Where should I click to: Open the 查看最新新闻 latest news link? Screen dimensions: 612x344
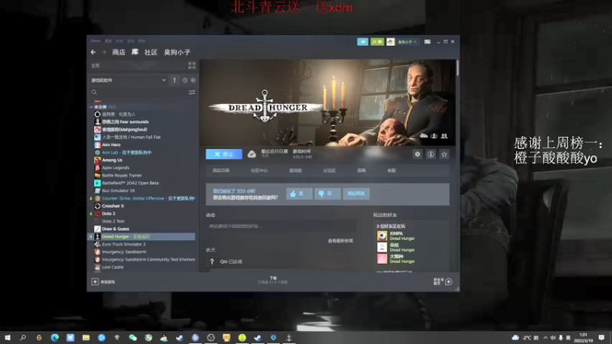click(x=340, y=241)
